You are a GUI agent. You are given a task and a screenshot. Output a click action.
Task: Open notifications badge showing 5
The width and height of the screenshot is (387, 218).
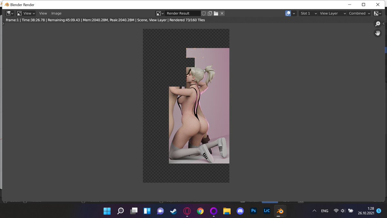[x=379, y=211]
